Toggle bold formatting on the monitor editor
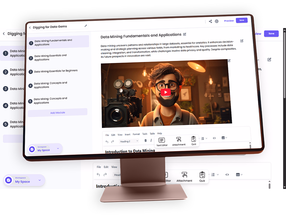Viewport: 286px width, 217px height. click(x=145, y=141)
